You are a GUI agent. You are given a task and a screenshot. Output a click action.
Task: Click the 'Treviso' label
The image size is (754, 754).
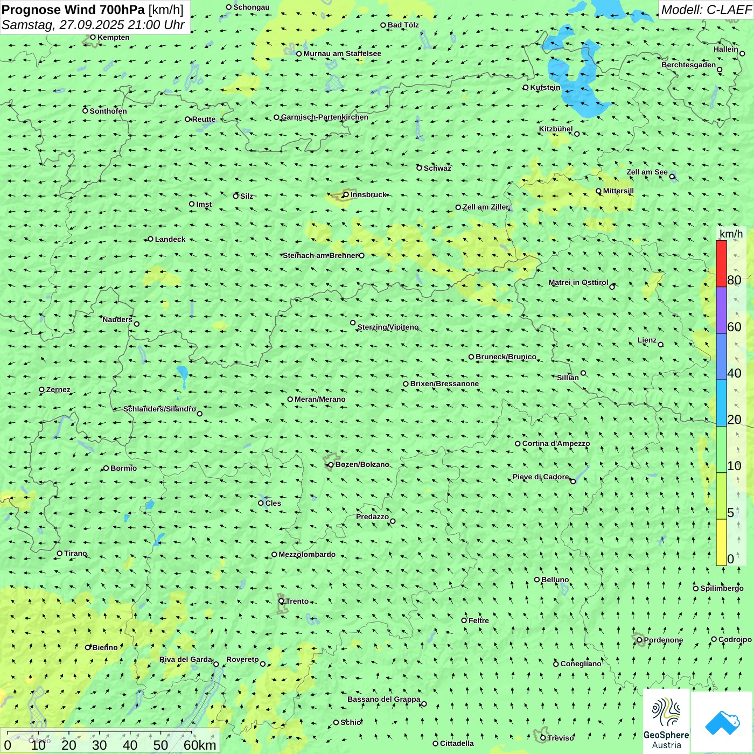point(561,738)
